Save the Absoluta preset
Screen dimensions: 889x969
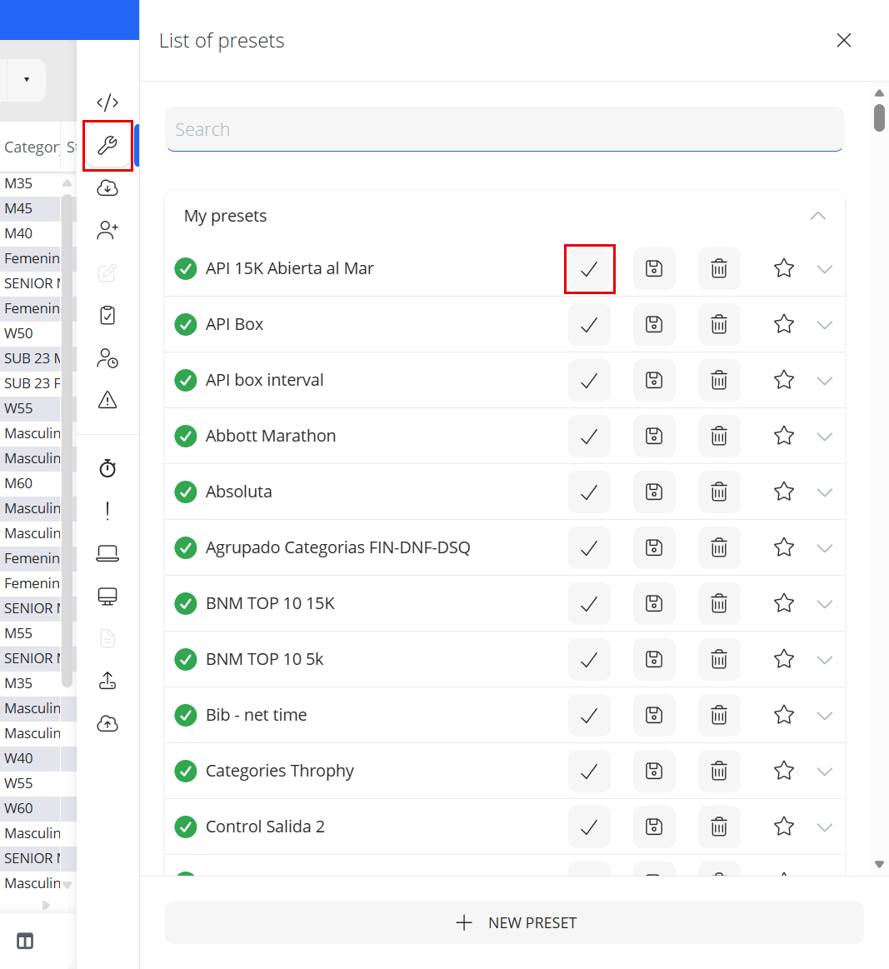point(654,492)
